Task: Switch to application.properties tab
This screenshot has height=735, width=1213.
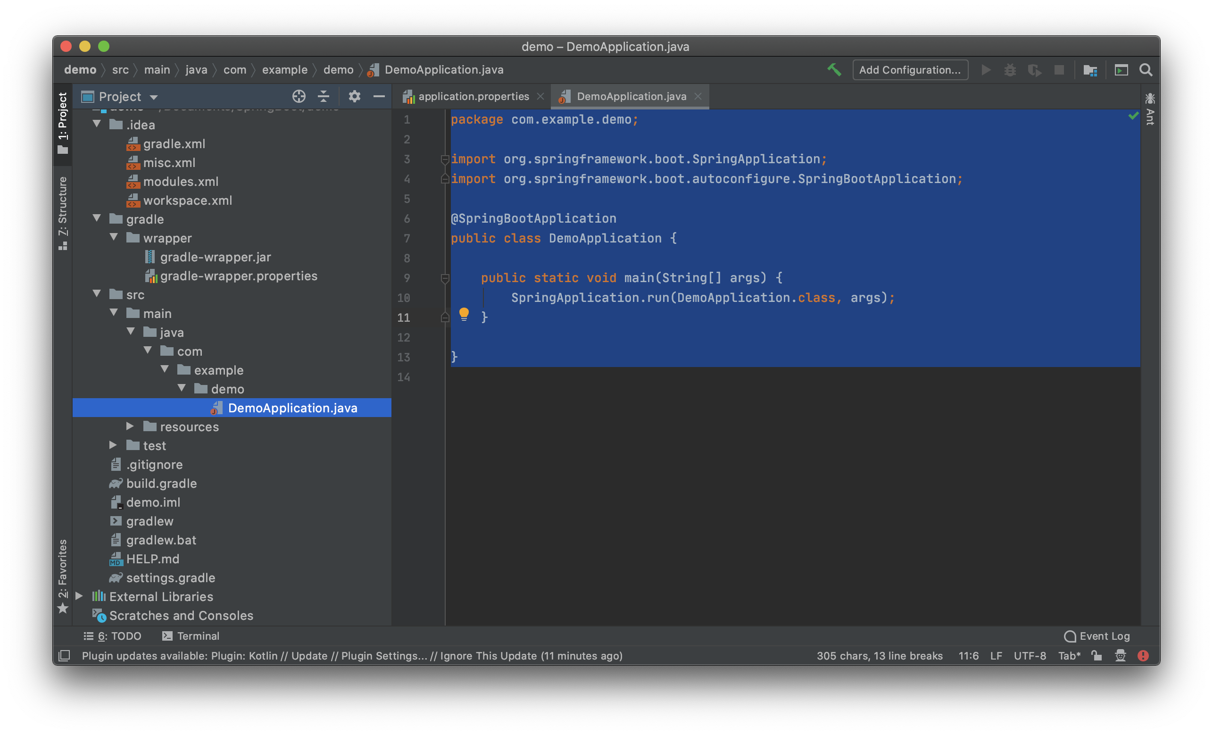Action: click(473, 97)
